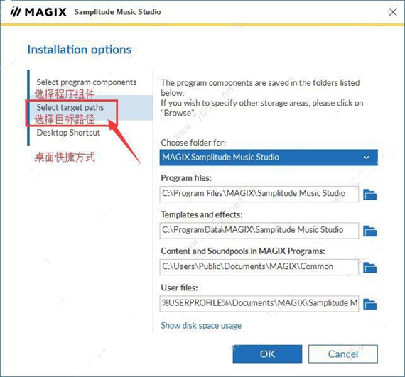
Task: Open Show disk space usage link
Action: click(201, 326)
